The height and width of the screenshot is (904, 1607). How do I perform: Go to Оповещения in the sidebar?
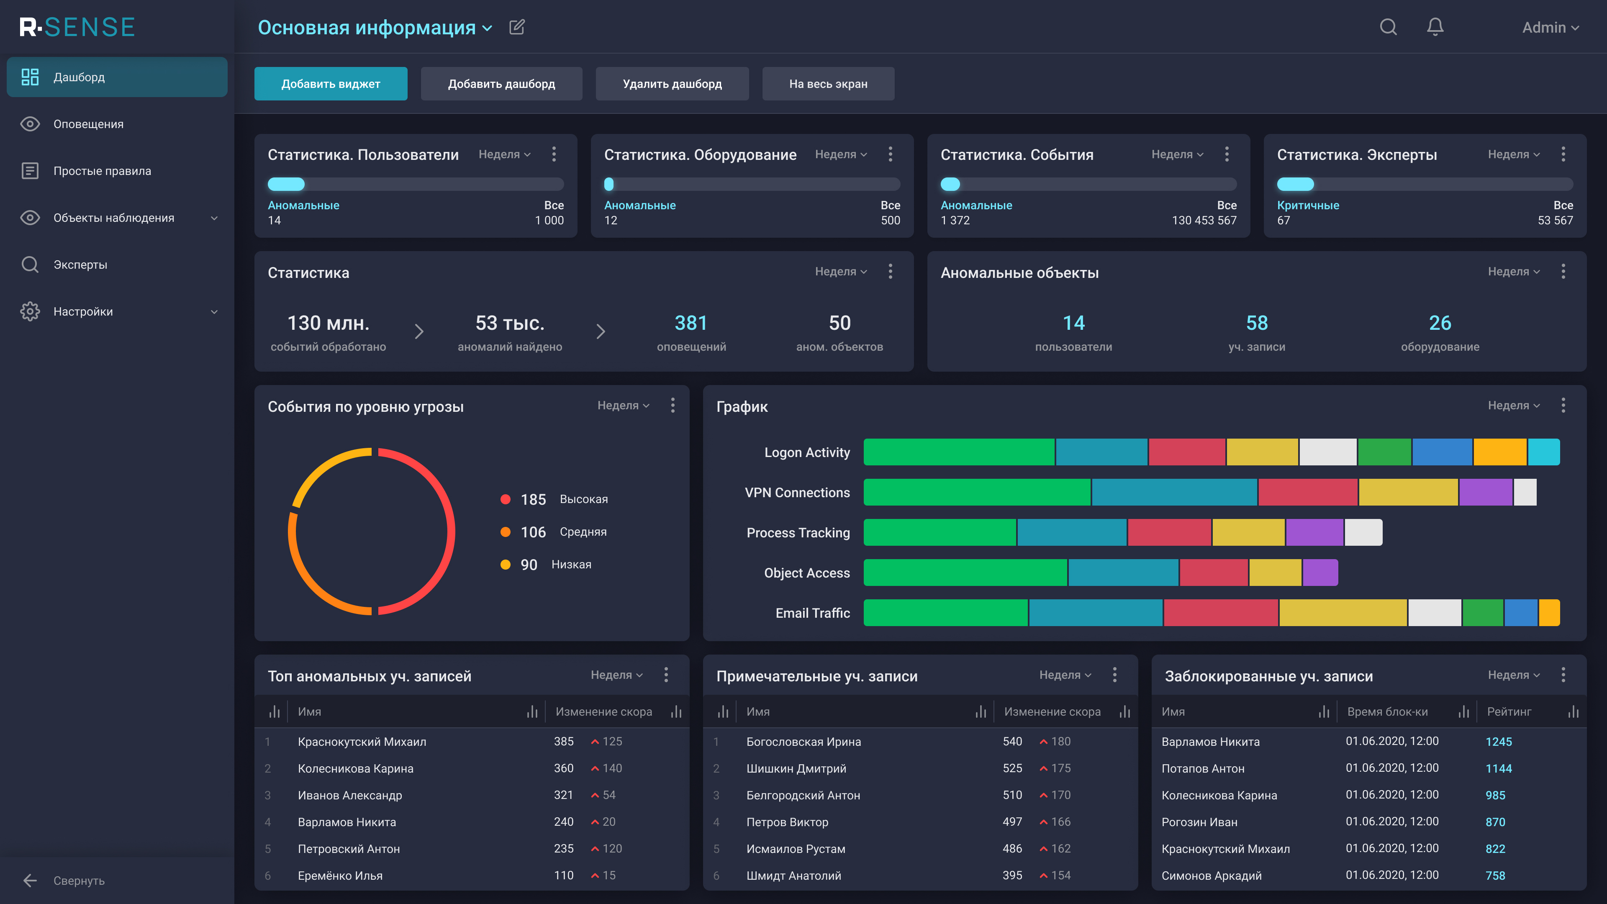[88, 124]
